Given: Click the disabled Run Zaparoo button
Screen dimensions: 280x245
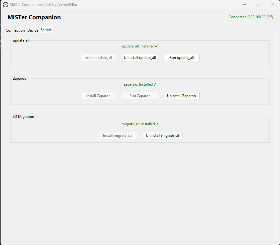Looking at the screenshot, I should click(x=140, y=96).
